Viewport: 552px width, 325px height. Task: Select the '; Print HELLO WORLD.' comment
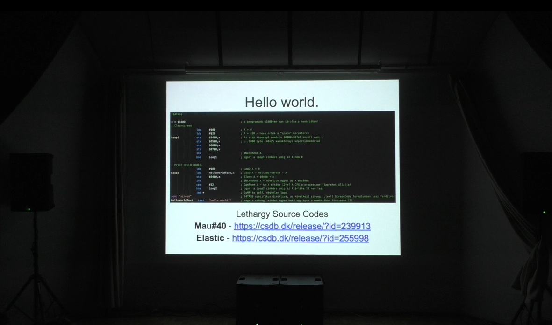[186, 165]
